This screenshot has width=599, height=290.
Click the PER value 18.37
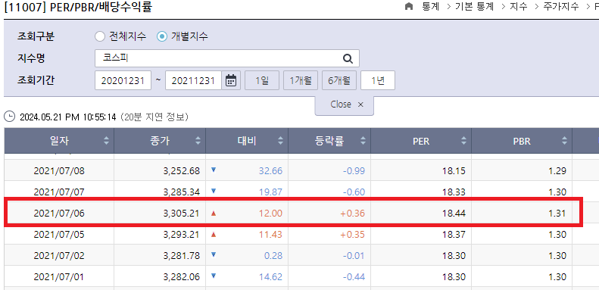pyautogui.click(x=454, y=234)
